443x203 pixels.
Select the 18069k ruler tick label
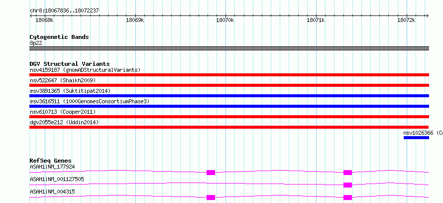pos(135,20)
